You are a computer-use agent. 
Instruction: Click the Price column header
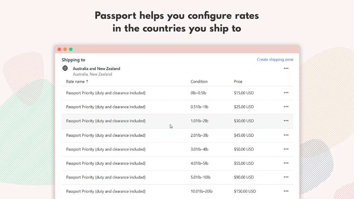click(x=238, y=81)
